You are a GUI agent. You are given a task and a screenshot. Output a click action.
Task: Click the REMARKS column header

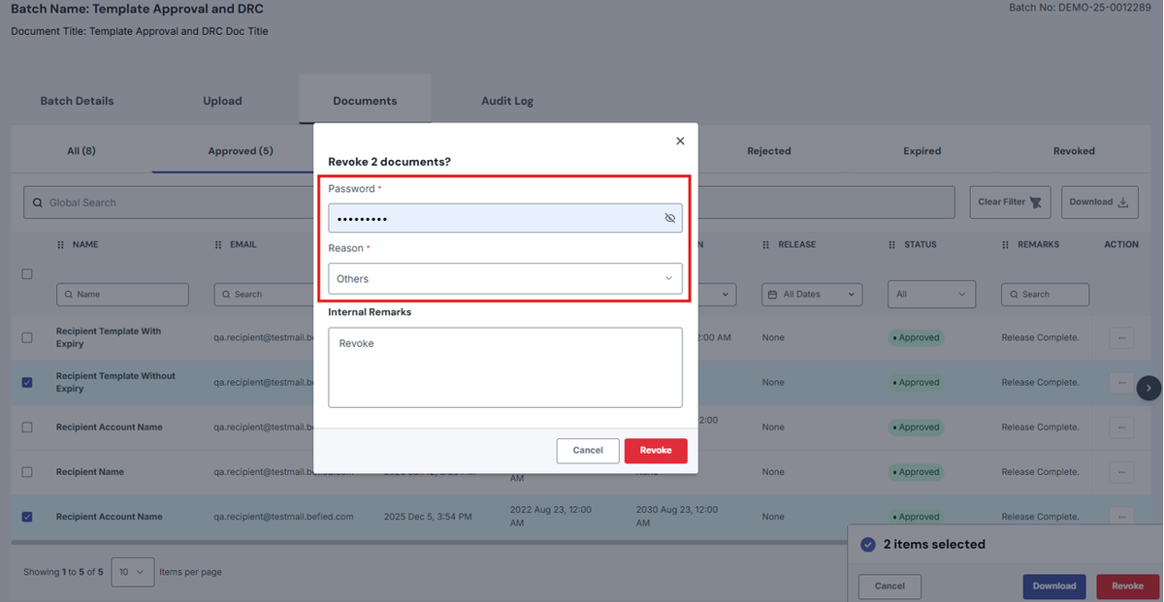pos(1038,245)
